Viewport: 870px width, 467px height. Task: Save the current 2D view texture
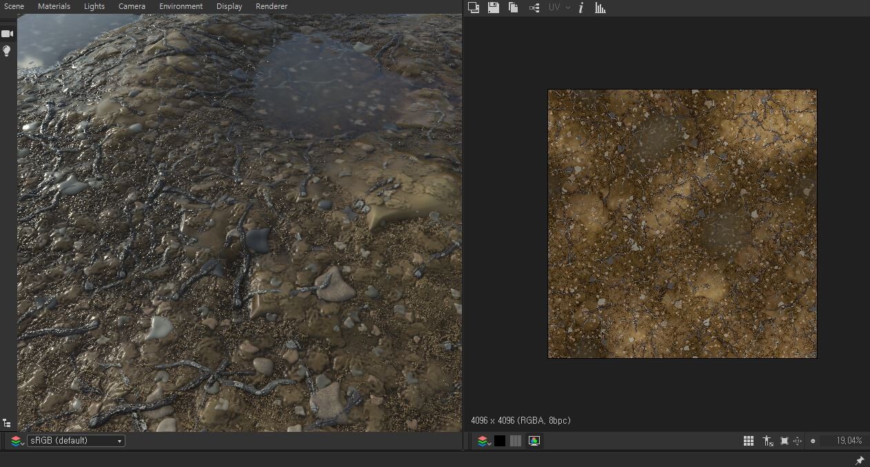click(x=492, y=7)
